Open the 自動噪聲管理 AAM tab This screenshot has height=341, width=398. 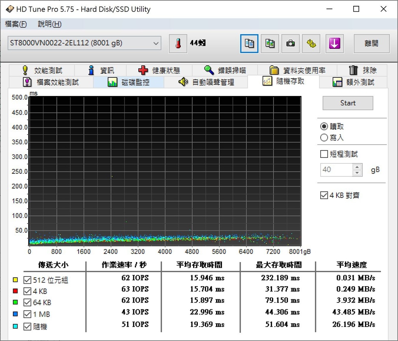[206, 82]
